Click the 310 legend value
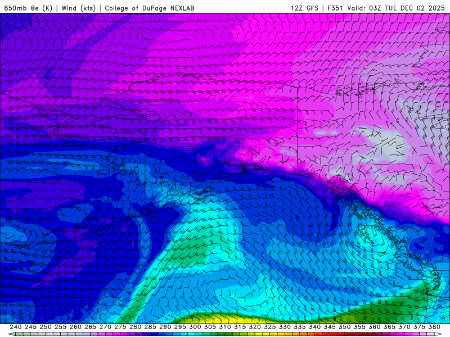Viewport: 450px width, 337px height. pos(224,327)
